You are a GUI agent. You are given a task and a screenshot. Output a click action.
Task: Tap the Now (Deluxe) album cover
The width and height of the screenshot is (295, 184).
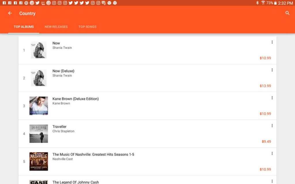(39, 78)
